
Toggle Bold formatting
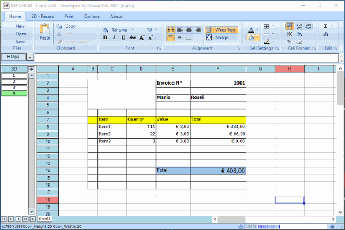[x=105, y=37]
